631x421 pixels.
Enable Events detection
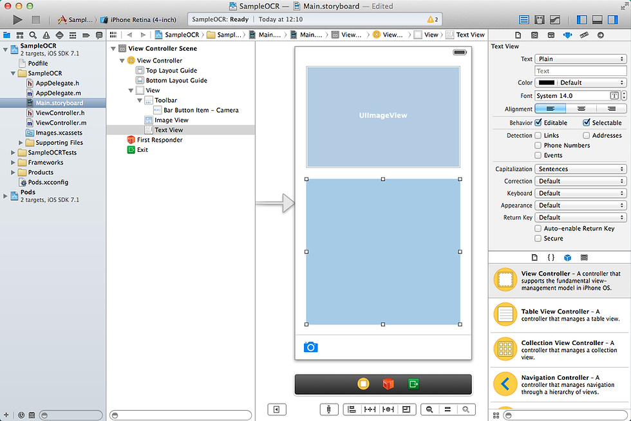[x=538, y=155]
